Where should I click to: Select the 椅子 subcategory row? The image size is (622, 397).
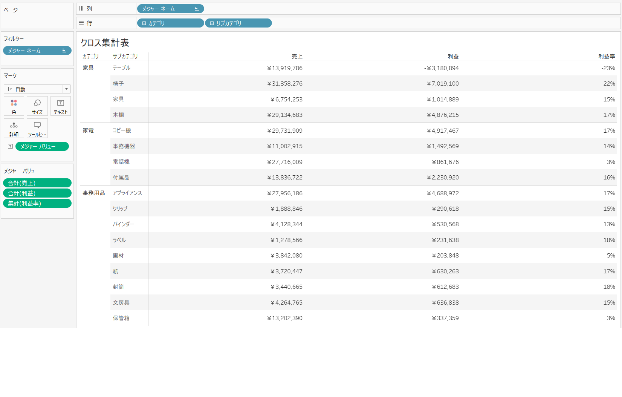[118, 84]
